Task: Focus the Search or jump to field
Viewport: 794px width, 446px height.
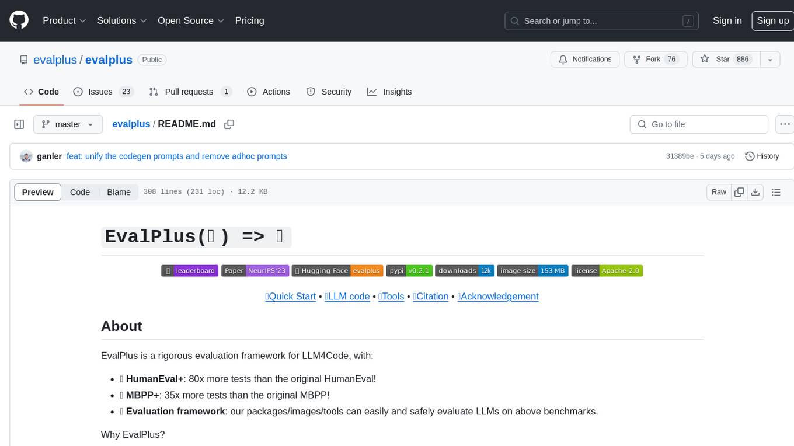Action: coord(602,21)
